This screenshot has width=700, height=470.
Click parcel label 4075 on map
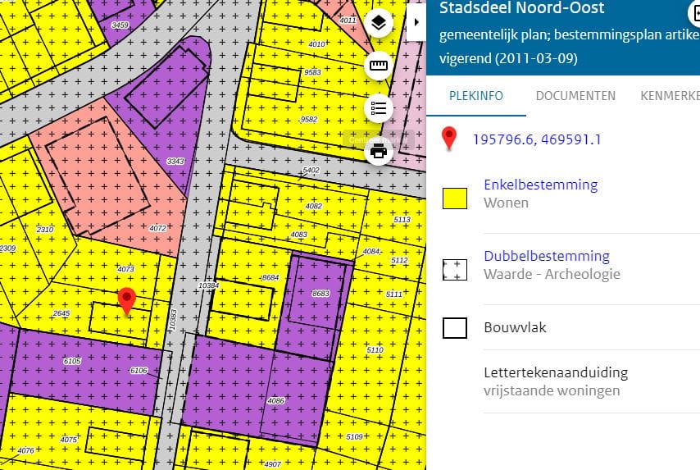[x=69, y=440]
